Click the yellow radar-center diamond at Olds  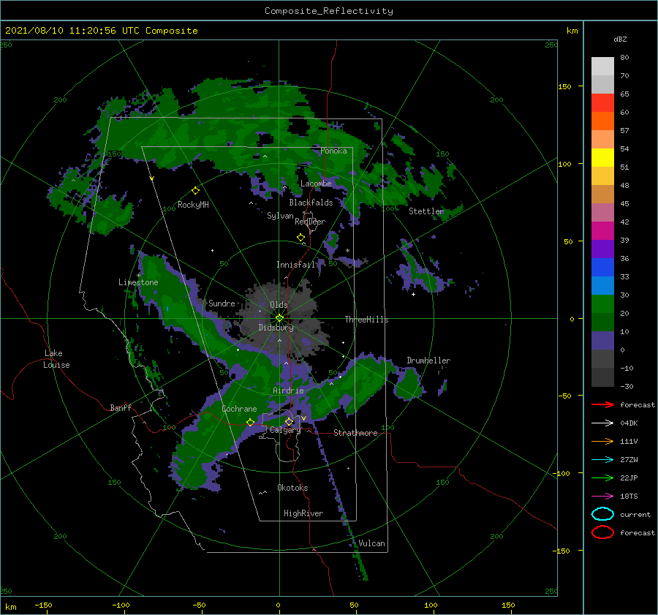coord(279,318)
